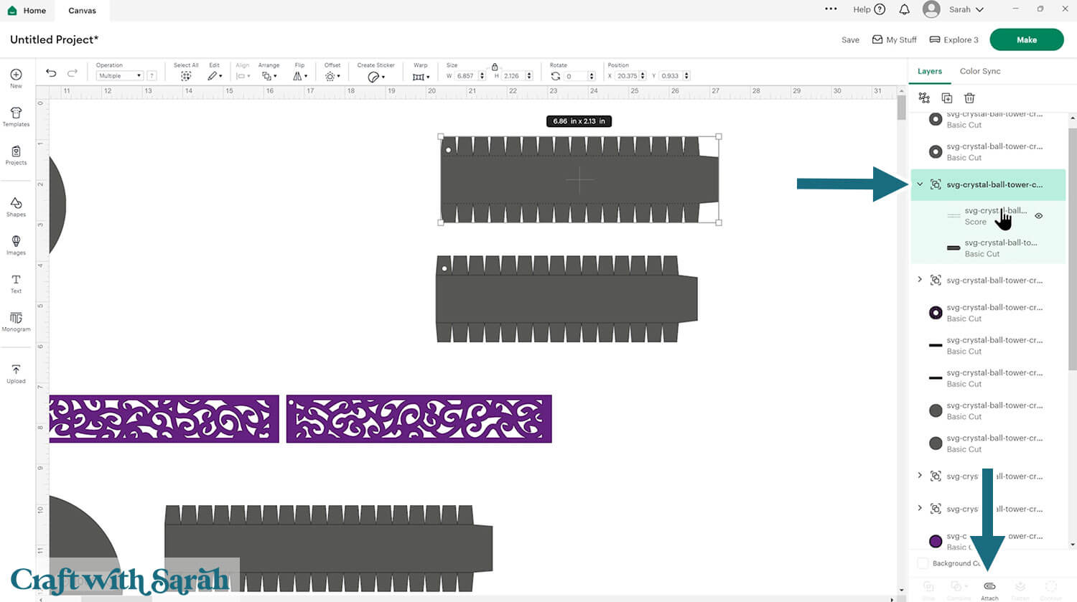Click the Redo arrow
Image resolution: width=1077 pixels, height=602 pixels.
coord(72,73)
